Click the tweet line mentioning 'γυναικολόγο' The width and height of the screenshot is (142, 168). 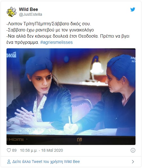point(50,30)
